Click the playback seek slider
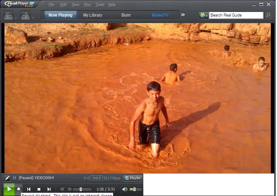This screenshot has width=277, height=196. tap(82, 189)
